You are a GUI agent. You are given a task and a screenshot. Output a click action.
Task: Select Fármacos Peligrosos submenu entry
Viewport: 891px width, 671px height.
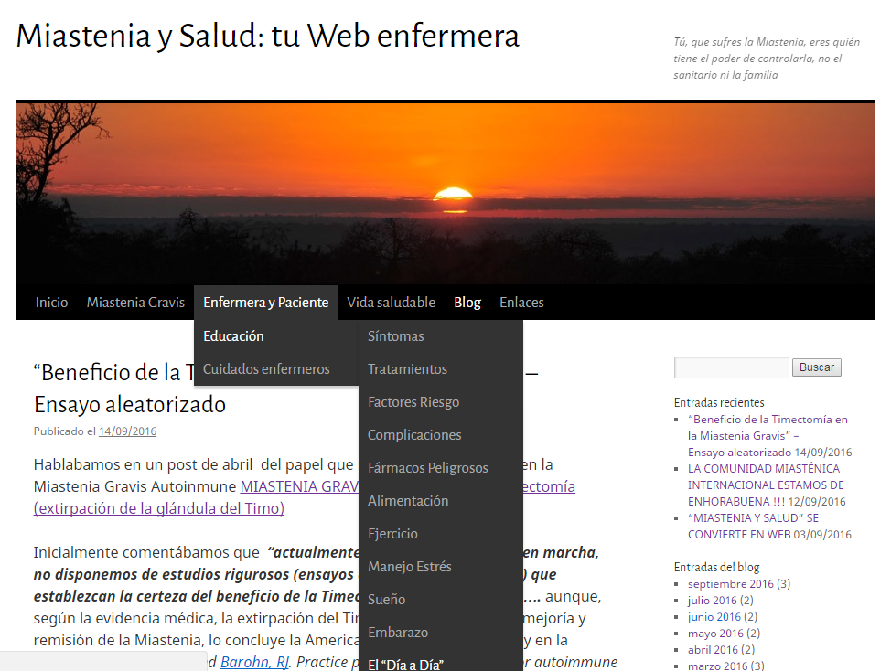427,468
